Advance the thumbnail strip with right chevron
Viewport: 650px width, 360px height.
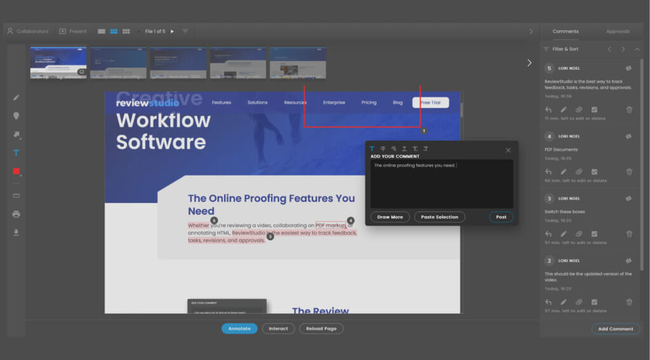[x=529, y=63]
